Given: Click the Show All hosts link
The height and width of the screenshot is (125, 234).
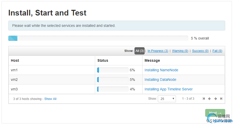Looking at the screenshot, I should point(50,99).
